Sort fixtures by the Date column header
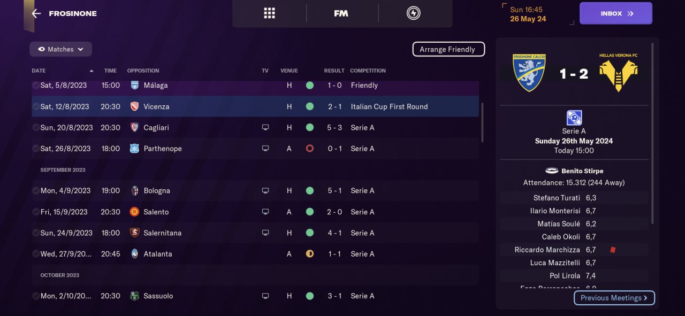 pyautogui.click(x=39, y=71)
